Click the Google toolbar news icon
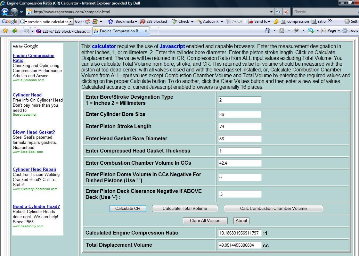The image size is (359, 256). 87,21
